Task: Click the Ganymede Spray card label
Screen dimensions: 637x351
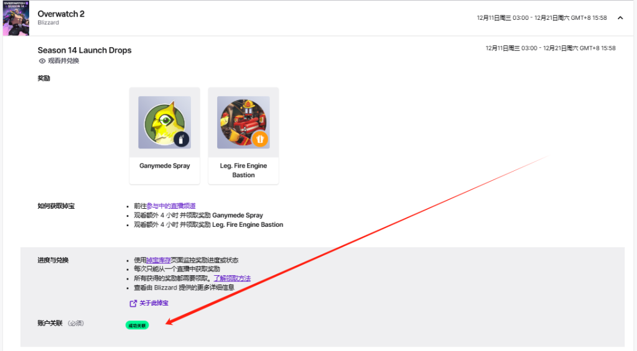Action: (x=164, y=166)
